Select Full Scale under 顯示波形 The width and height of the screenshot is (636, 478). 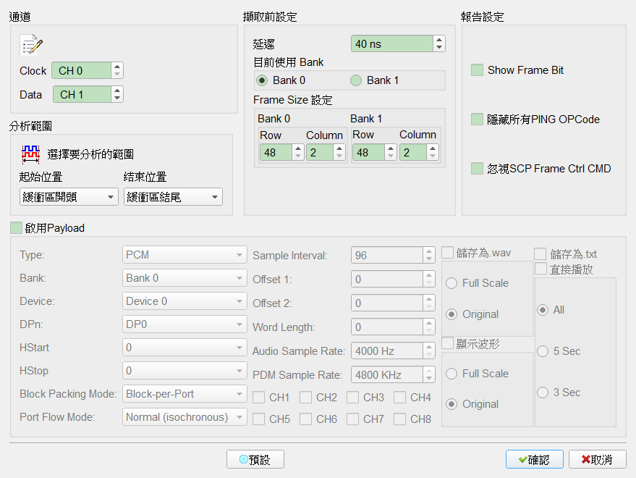pyautogui.click(x=451, y=374)
